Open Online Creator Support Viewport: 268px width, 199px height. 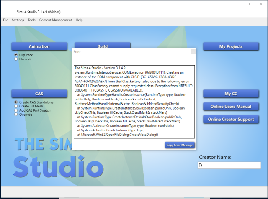pyautogui.click(x=231, y=119)
